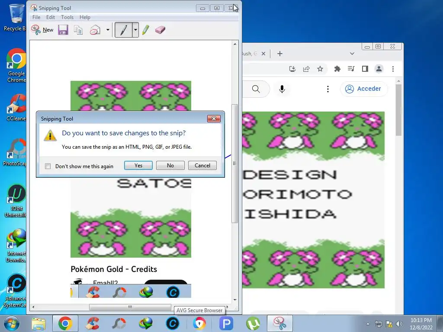Click the Windows Start button
Image resolution: width=443 pixels, height=332 pixels.
click(x=11, y=323)
